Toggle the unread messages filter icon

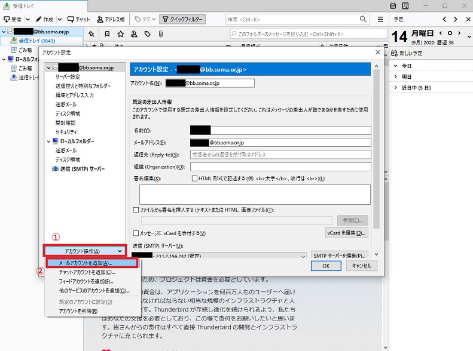pyautogui.click(x=107, y=34)
